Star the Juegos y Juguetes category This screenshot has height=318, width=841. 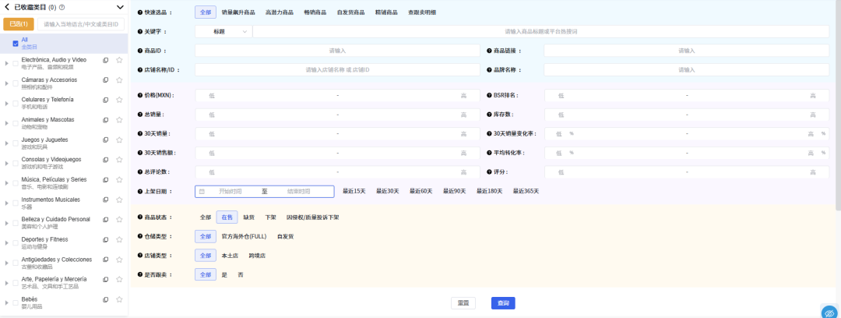point(119,140)
